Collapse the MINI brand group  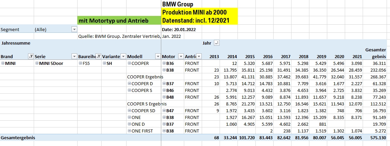point(3,63)
